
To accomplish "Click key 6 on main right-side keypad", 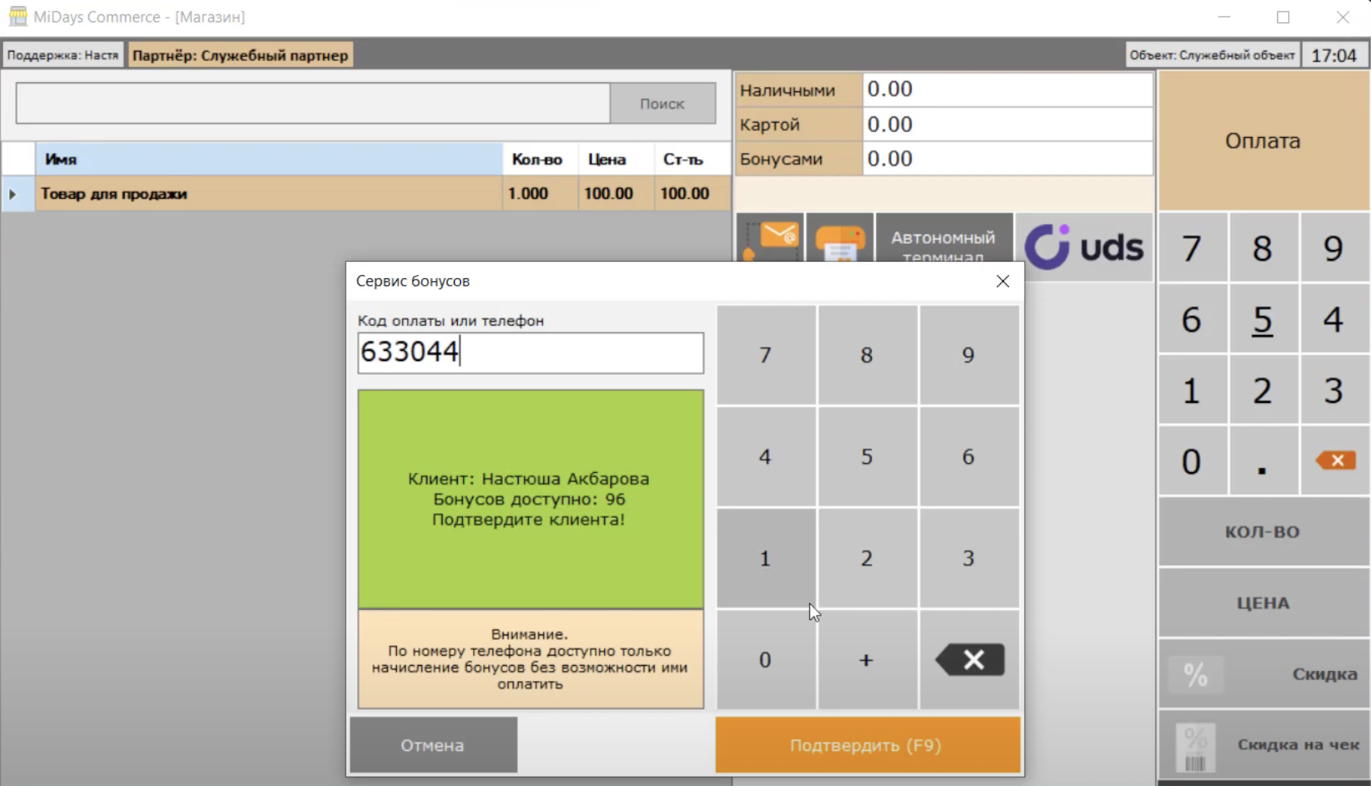I will [x=1193, y=318].
